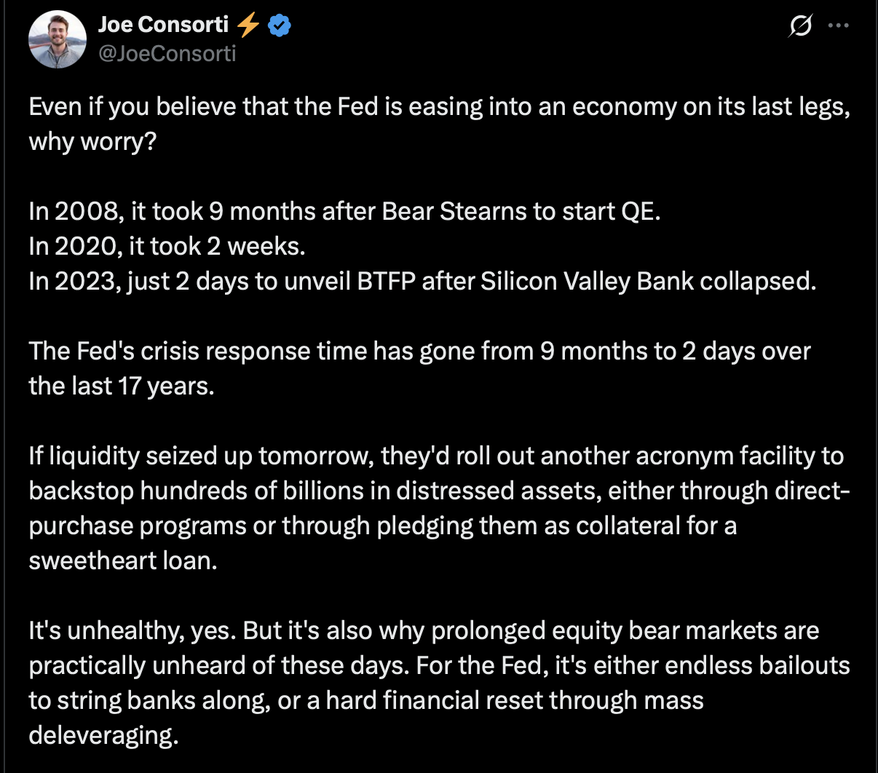Click the display name Joe Consorti

pyautogui.click(x=163, y=25)
